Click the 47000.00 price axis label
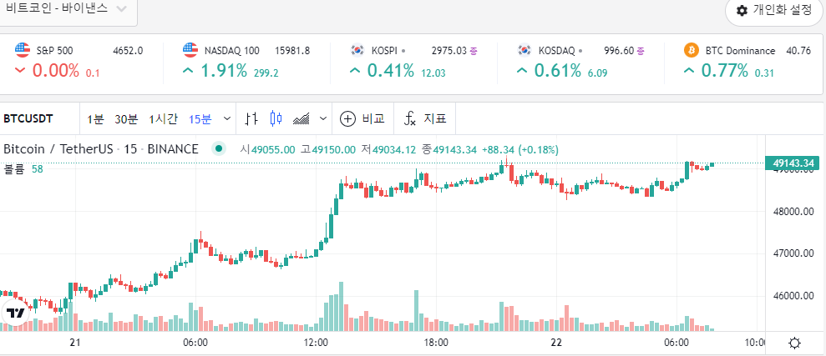 click(x=793, y=253)
